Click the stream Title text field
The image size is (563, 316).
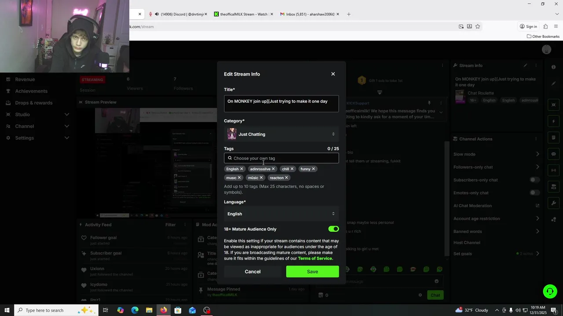281,104
